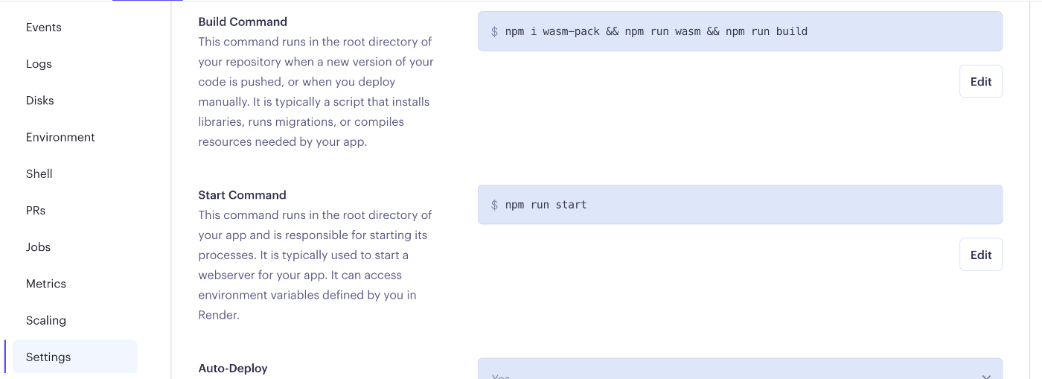Screen dimensions: 1042x379
Task: Open the Events page in sidebar
Action: click(x=44, y=28)
